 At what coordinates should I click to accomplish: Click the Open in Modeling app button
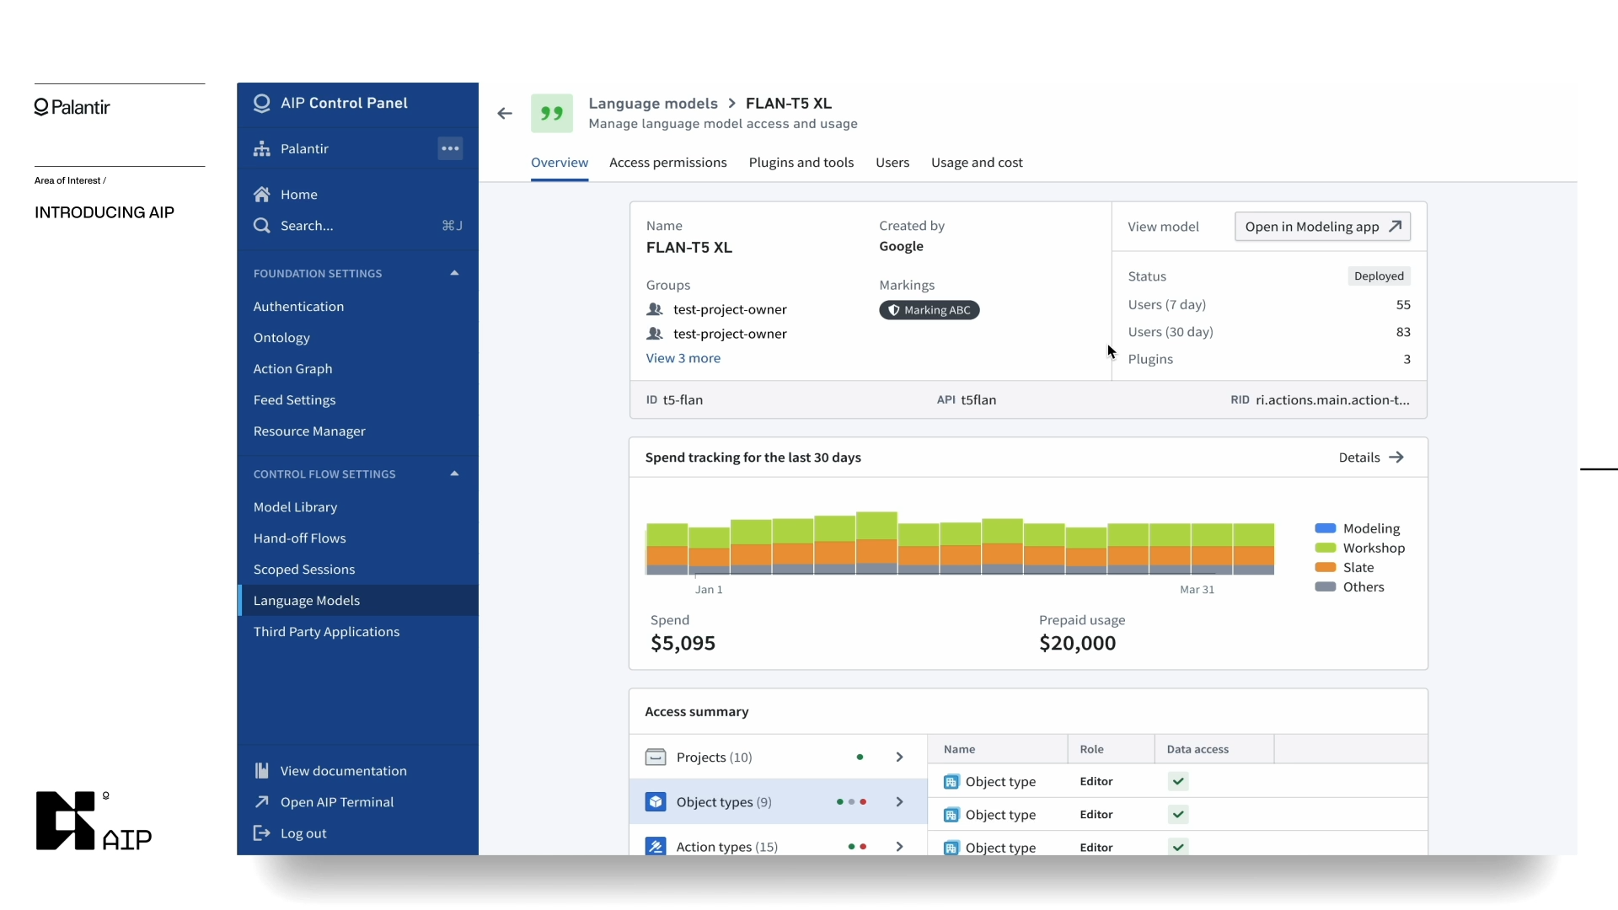pos(1322,227)
